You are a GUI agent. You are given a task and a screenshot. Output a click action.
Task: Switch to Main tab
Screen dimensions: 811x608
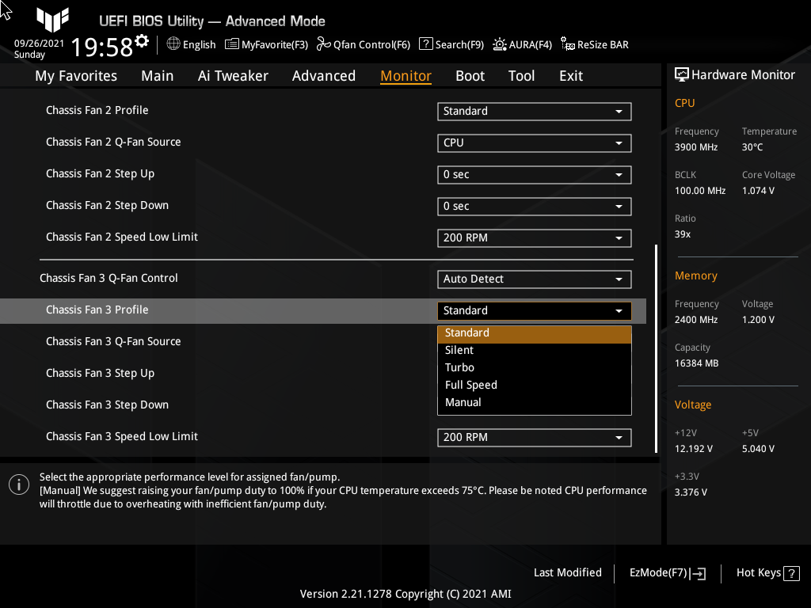tap(158, 76)
